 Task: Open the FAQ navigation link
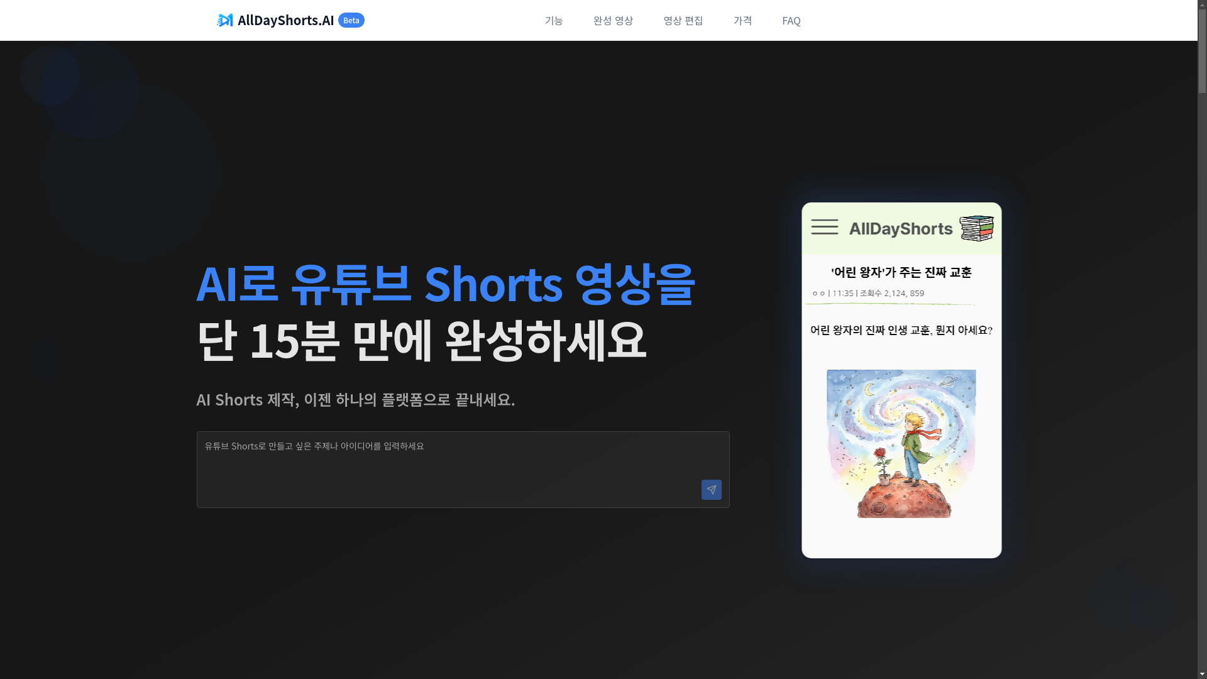click(x=791, y=21)
